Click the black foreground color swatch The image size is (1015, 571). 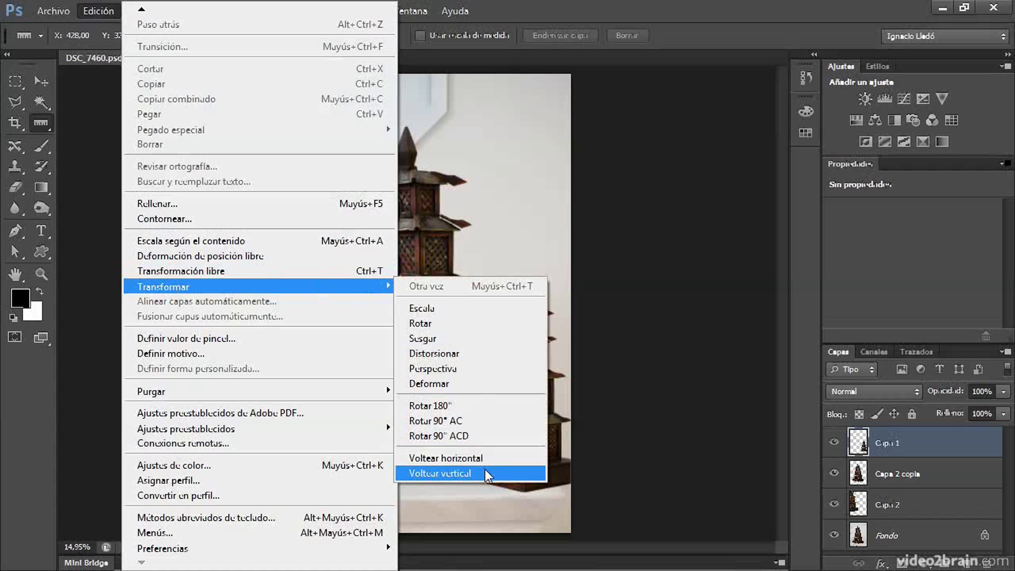(x=19, y=298)
